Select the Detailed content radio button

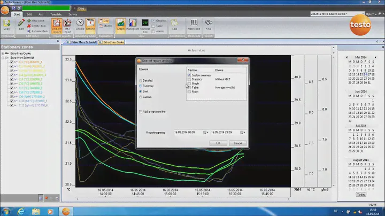141,80
